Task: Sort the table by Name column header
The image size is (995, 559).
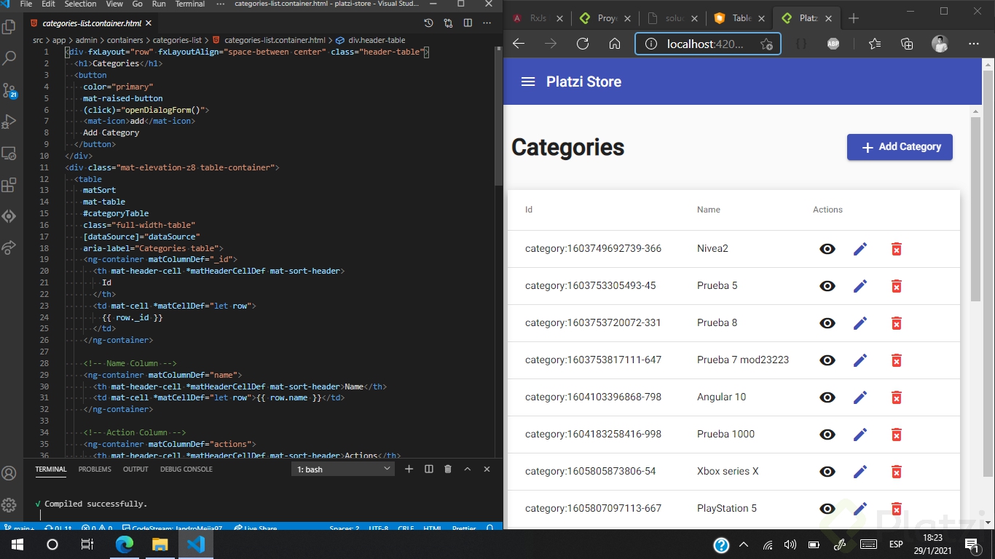Action: coord(708,210)
